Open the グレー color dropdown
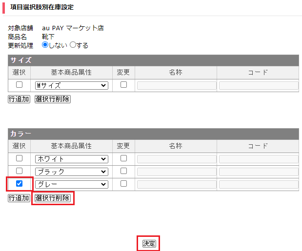Screen dimensions: 302x251 pos(72,184)
